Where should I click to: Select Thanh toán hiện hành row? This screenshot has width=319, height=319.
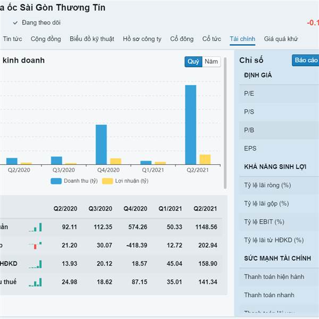[x=279, y=277]
